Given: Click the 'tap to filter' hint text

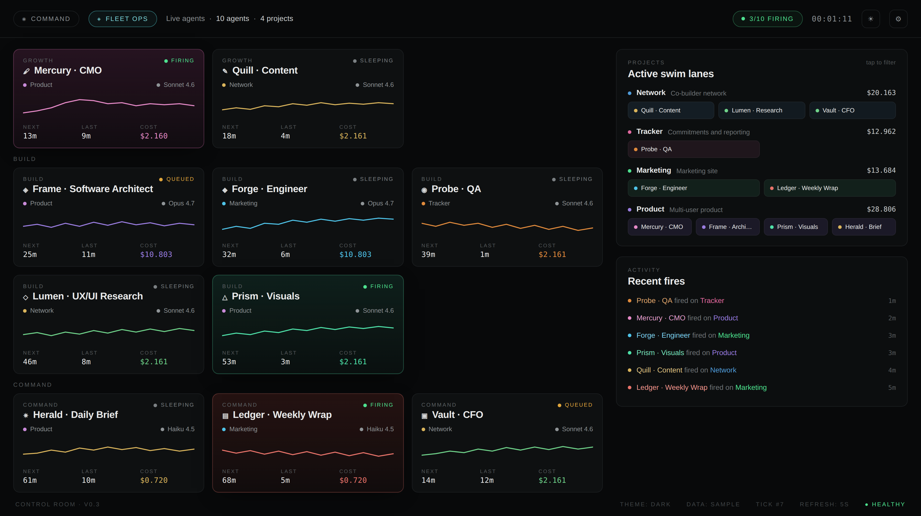Looking at the screenshot, I should coord(881,63).
